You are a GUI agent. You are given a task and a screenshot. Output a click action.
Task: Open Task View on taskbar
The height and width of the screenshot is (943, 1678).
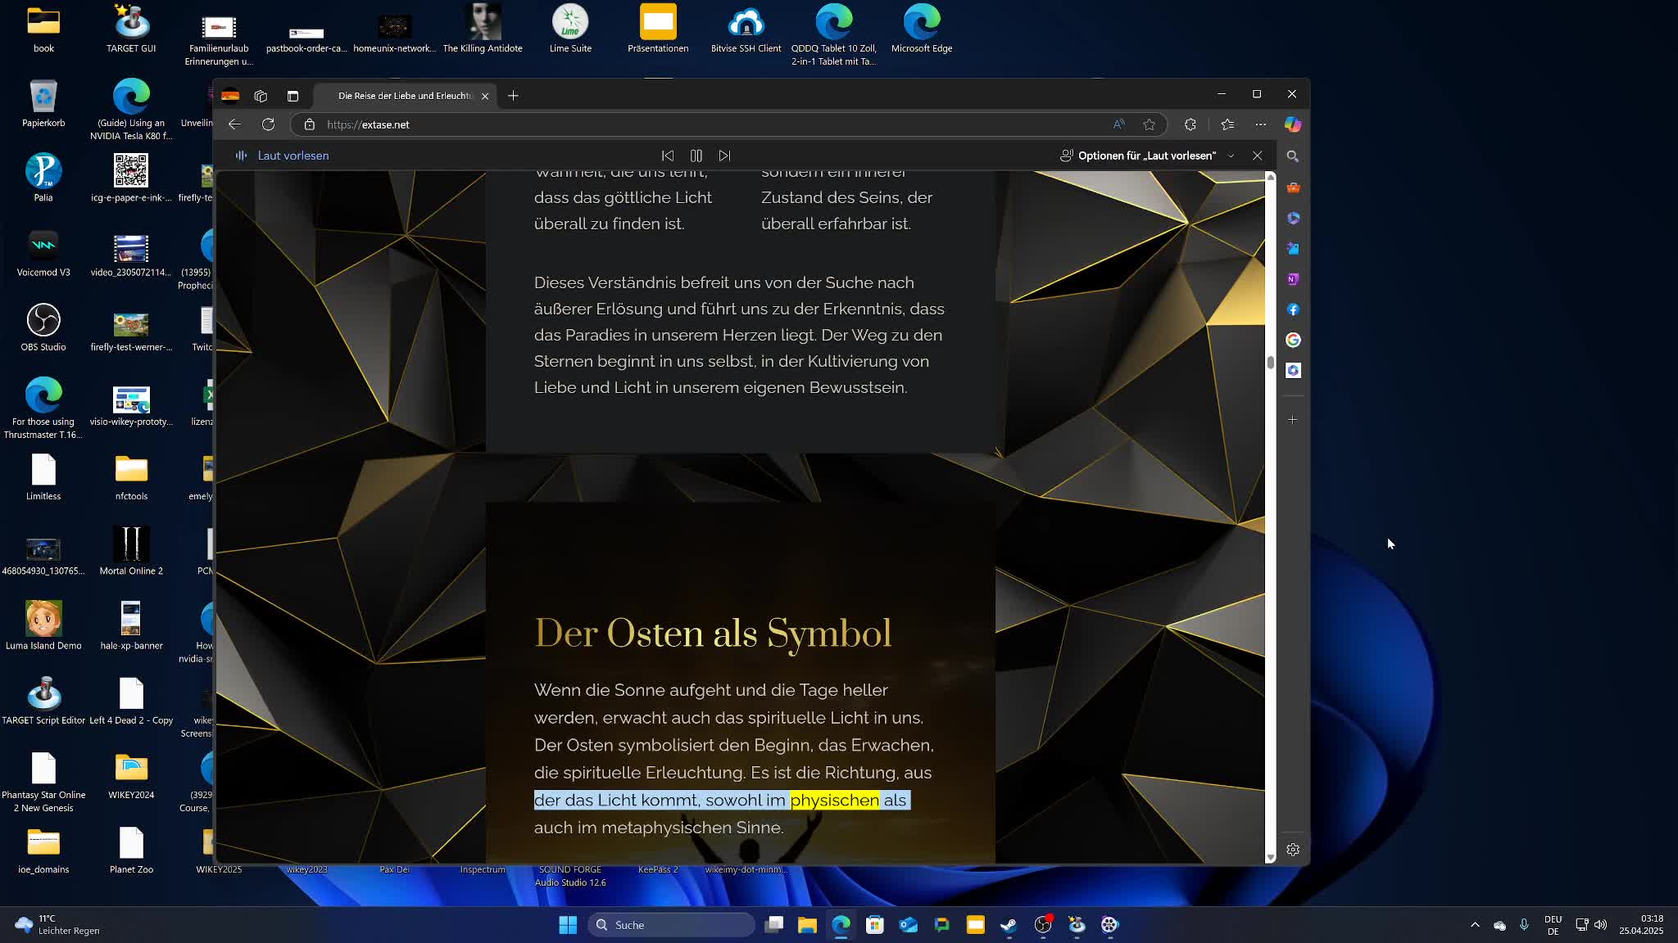(774, 925)
